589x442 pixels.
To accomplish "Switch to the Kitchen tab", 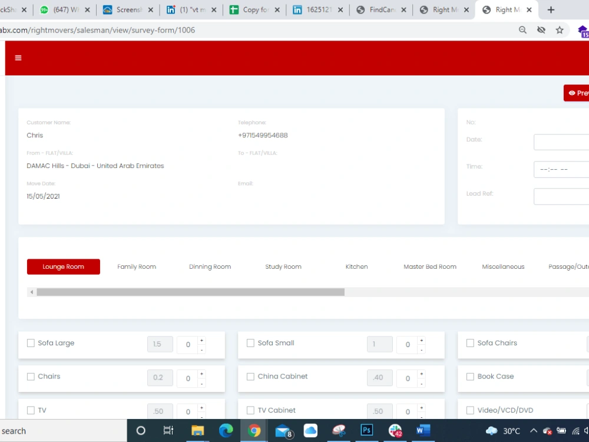I will [356, 266].
